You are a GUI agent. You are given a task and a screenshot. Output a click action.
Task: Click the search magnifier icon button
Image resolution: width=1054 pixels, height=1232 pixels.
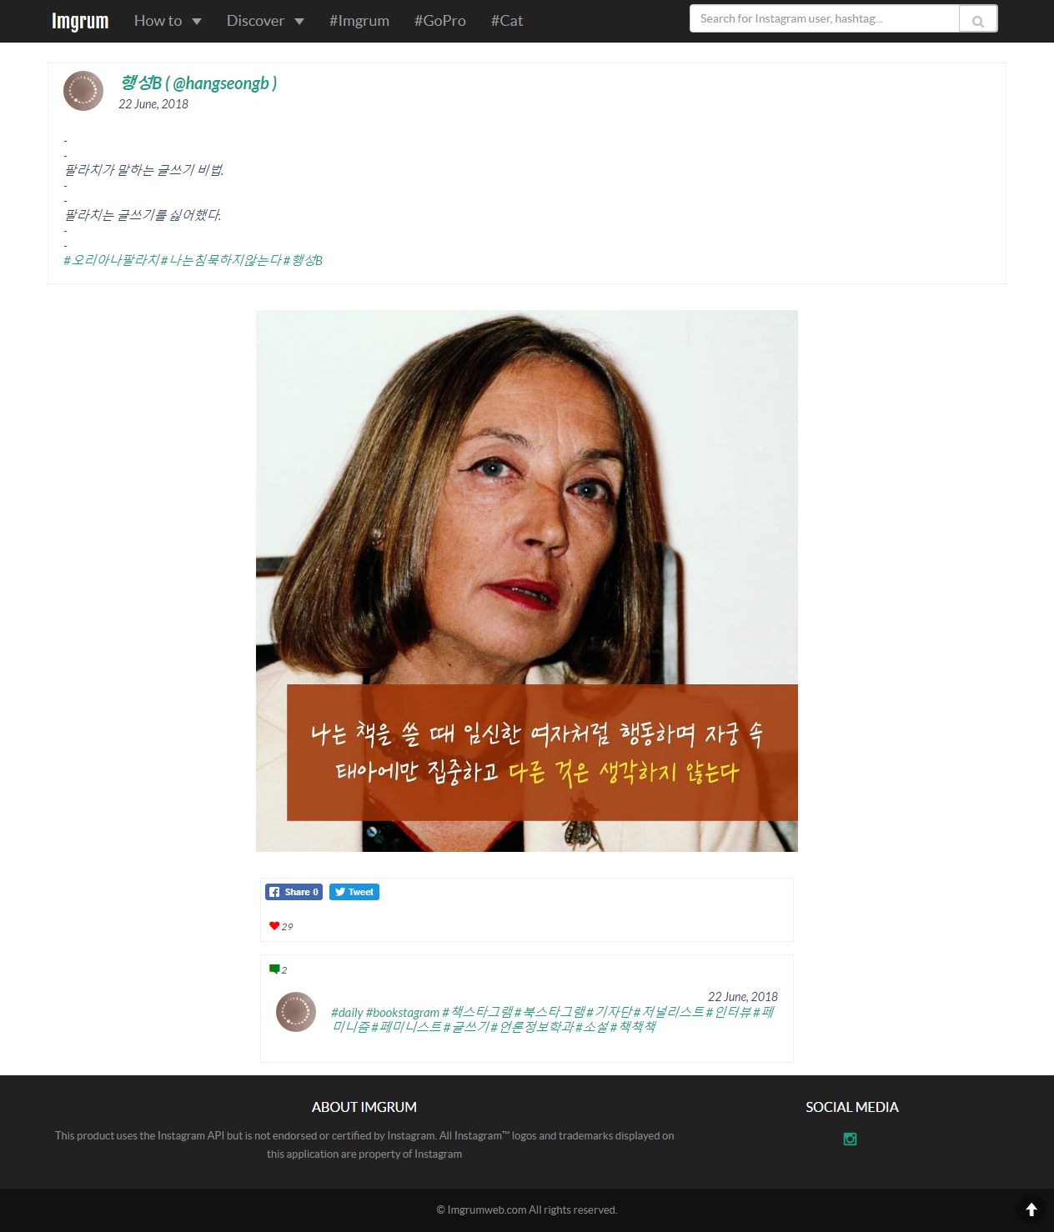pos(978,19)
